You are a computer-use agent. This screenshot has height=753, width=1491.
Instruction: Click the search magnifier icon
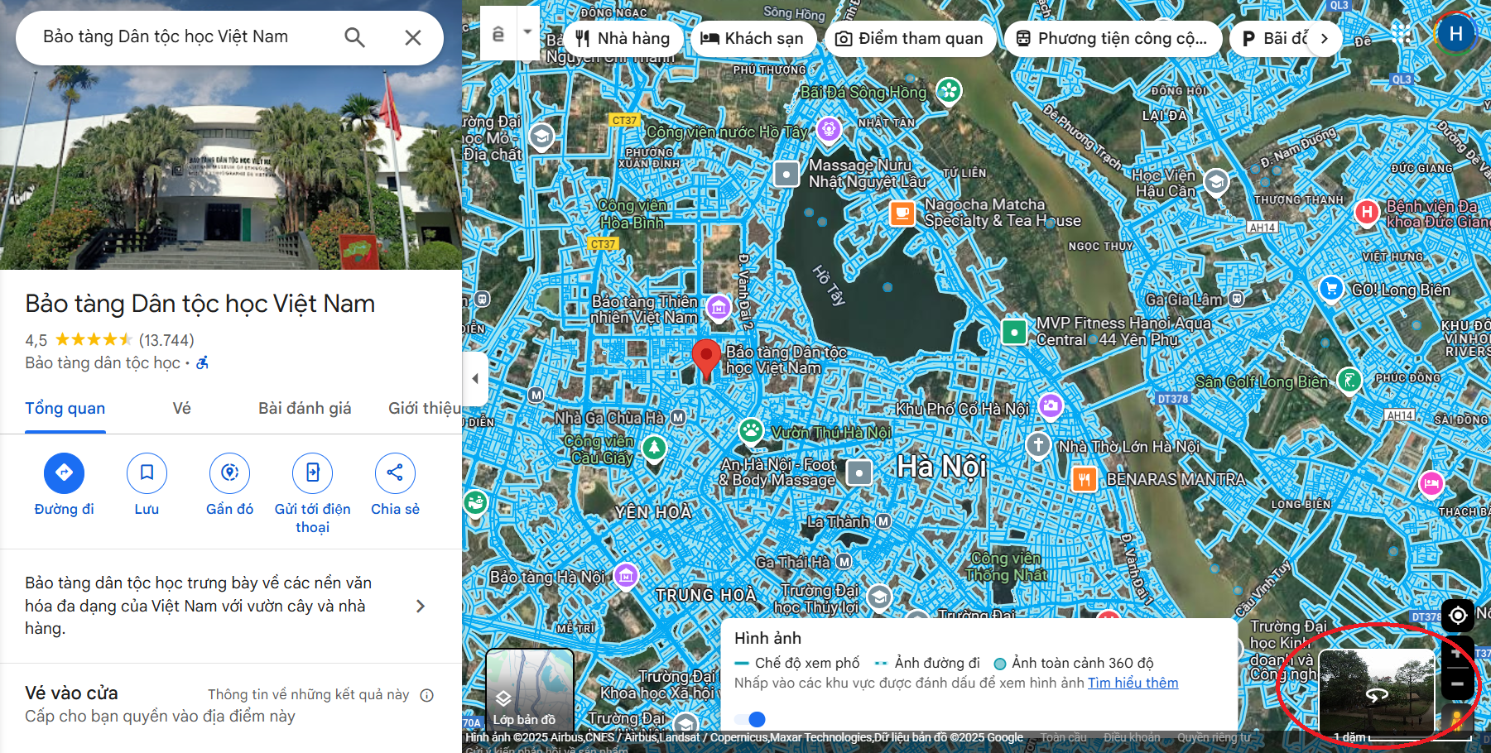pyautogui.click(x=354, y=37)
